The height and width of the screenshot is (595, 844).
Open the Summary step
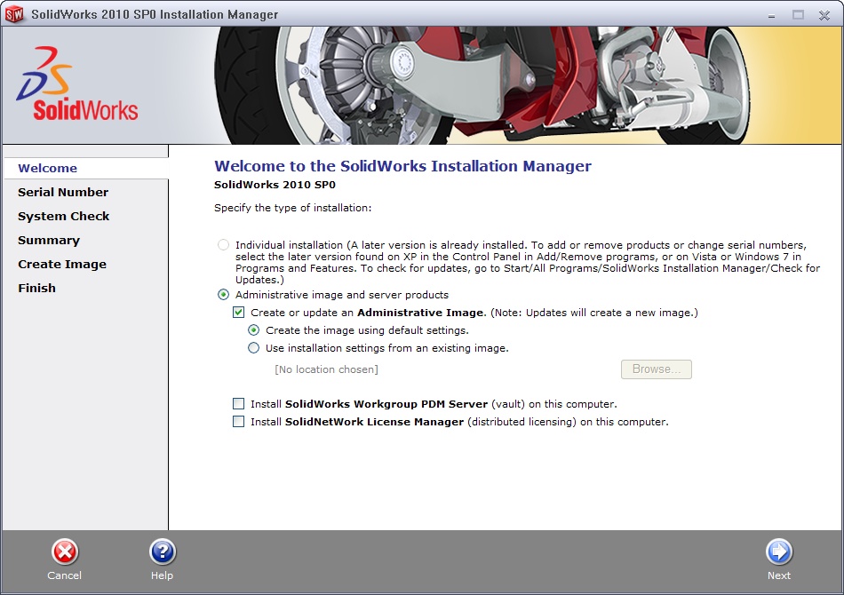click(x=49, y=241)
